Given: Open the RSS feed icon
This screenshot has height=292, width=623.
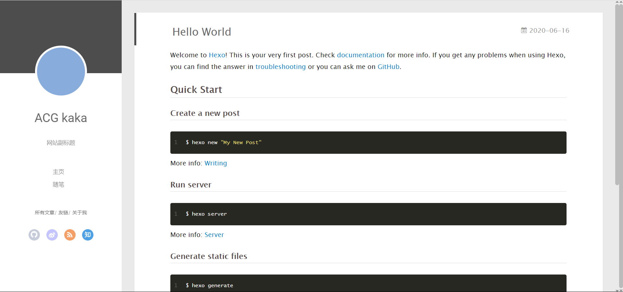Looking at the screenshot, I should (70, 235).
